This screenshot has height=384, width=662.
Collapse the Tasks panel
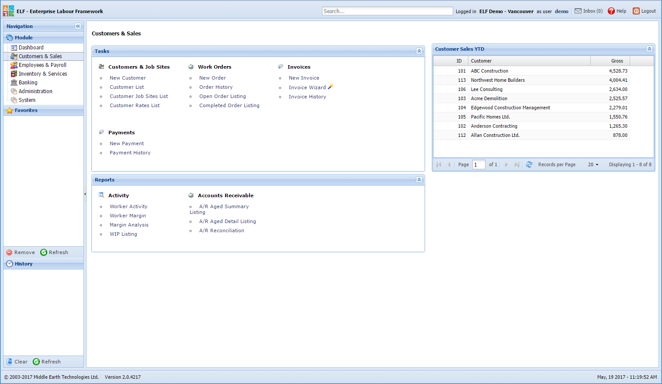[x=419, y=51]
